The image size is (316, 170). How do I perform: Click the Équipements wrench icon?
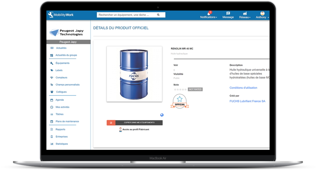coord(51,63)
